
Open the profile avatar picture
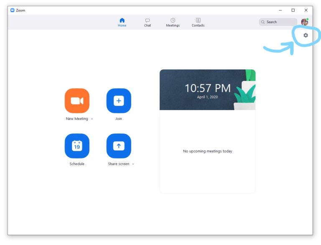tap(304, 22)
